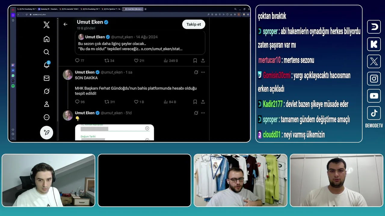Image resolution: width=385 pixels, height=216 pixels.
Task: Open notifications bell with 2 badge
Action: click(47, 65)
